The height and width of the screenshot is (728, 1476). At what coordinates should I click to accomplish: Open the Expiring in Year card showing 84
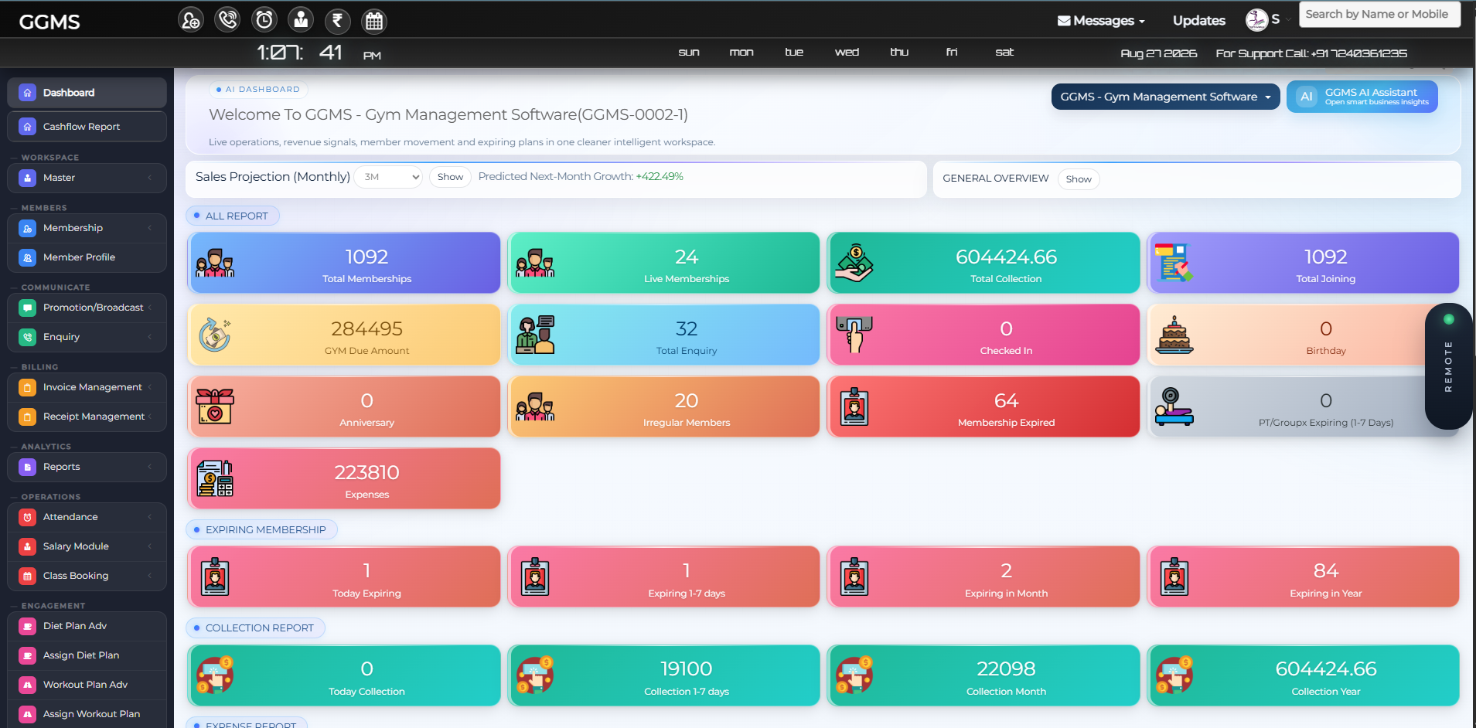(x=1303, y=577)
